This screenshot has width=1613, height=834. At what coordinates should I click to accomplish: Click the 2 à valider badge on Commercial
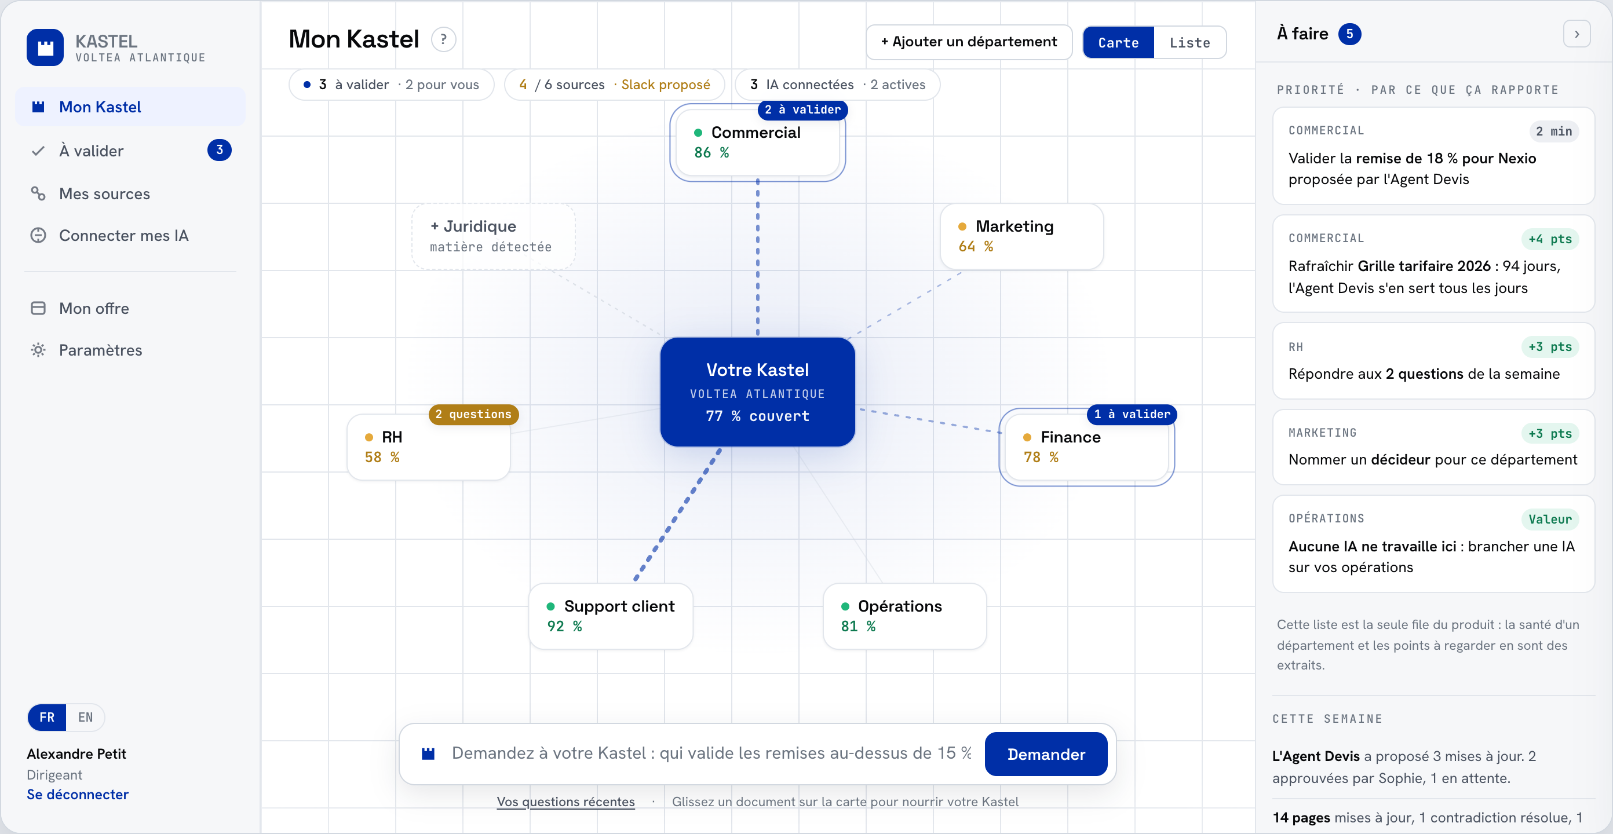(x=802, y=109)
